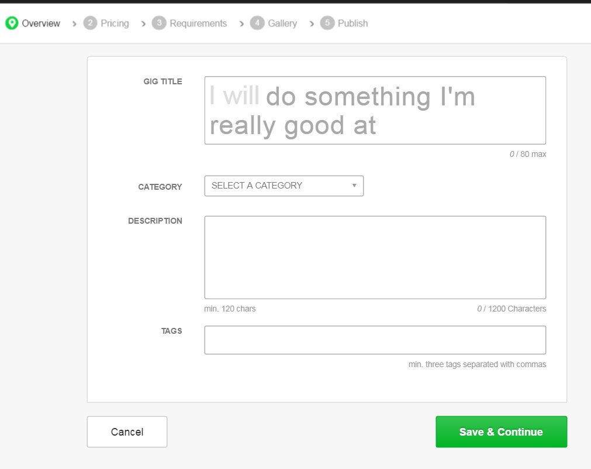Viewport: 591px width, 469px height.
Task: Focus the DESCRIPTION text area
Action: pos(375,256)
